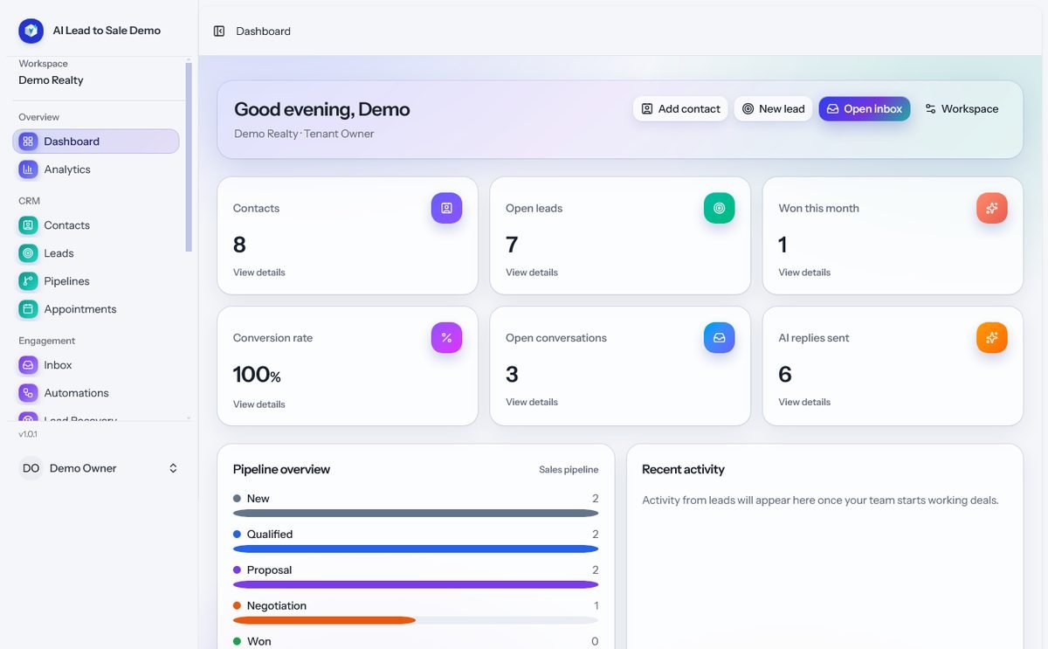Click the Pipelines branch icon in sidebar
Image resolution: width=1048 pixels, height=649 pixels.
(28, 281)
